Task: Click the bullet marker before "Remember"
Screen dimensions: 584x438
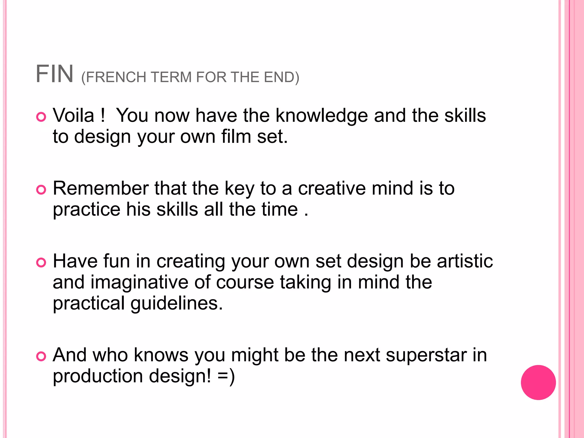Action: pos(41,190)
